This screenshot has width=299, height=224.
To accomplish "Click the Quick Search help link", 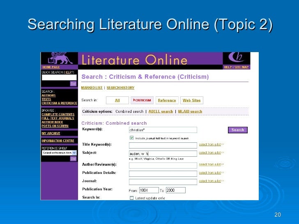I will click(69, 72).
